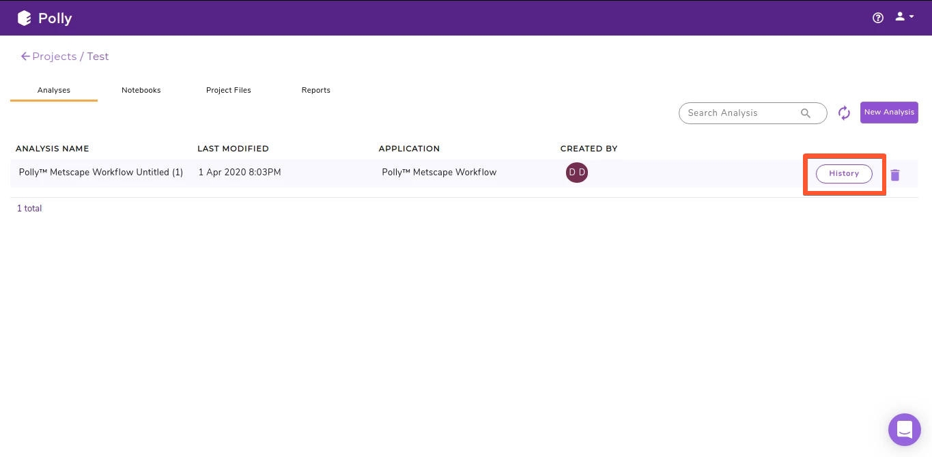This screenshot has width=932, height=457.
Task: Open the chat support bubble
Action: (904, 429)
